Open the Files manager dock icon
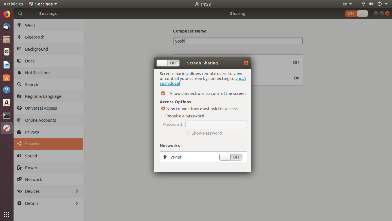Screen dimensions: 392x221 (7, 39)
